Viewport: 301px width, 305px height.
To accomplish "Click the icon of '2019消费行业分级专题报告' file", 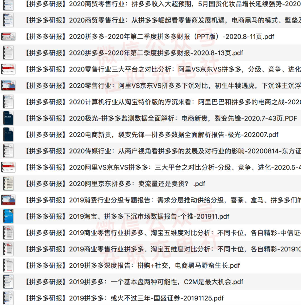I will pyautogui.click(x=8, y=200).
